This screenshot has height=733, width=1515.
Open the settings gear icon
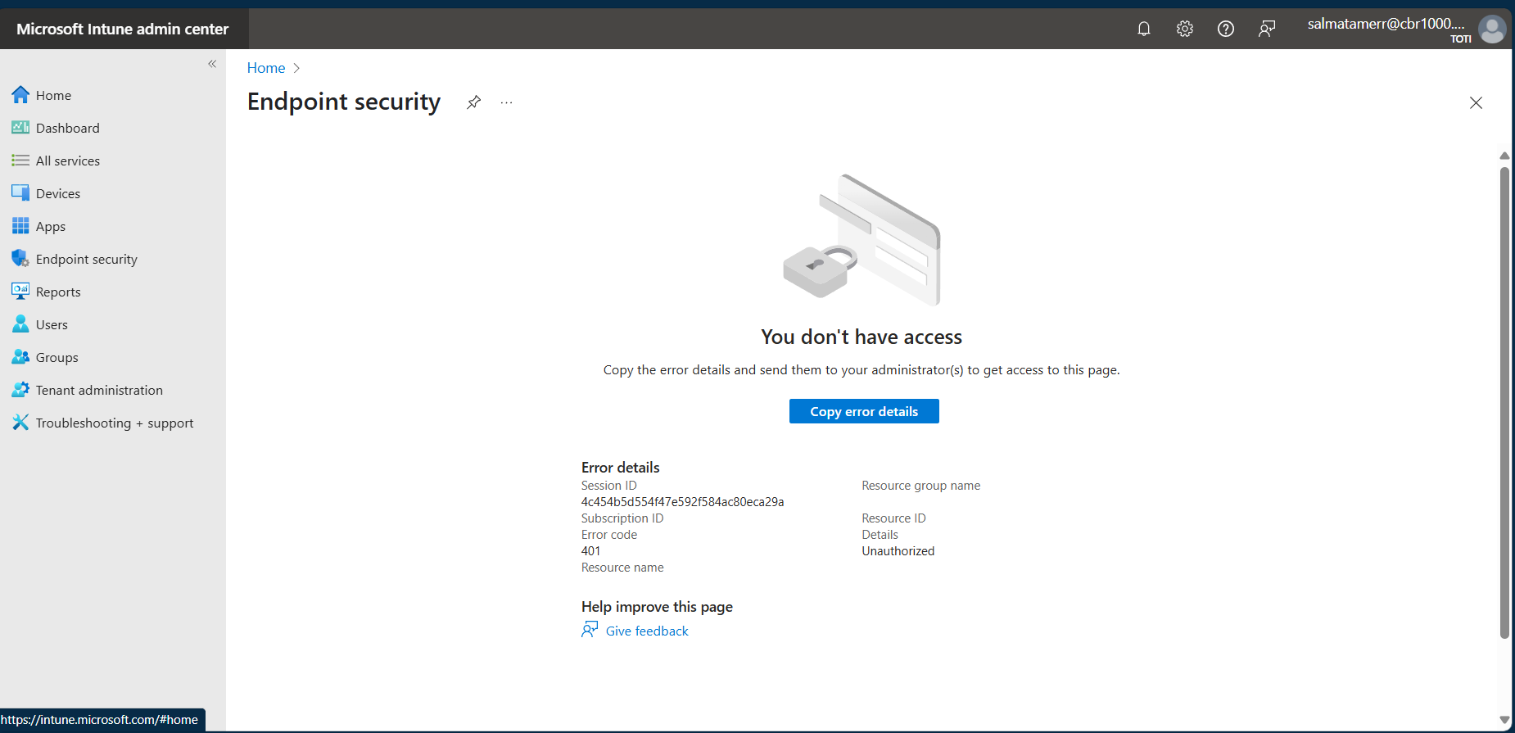[x=1185, y=29]
